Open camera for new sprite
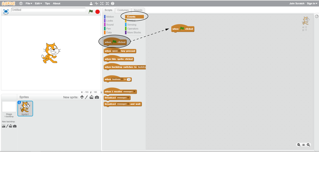The width and height of the screenshot is (319, 179). (x=97, y=97)
